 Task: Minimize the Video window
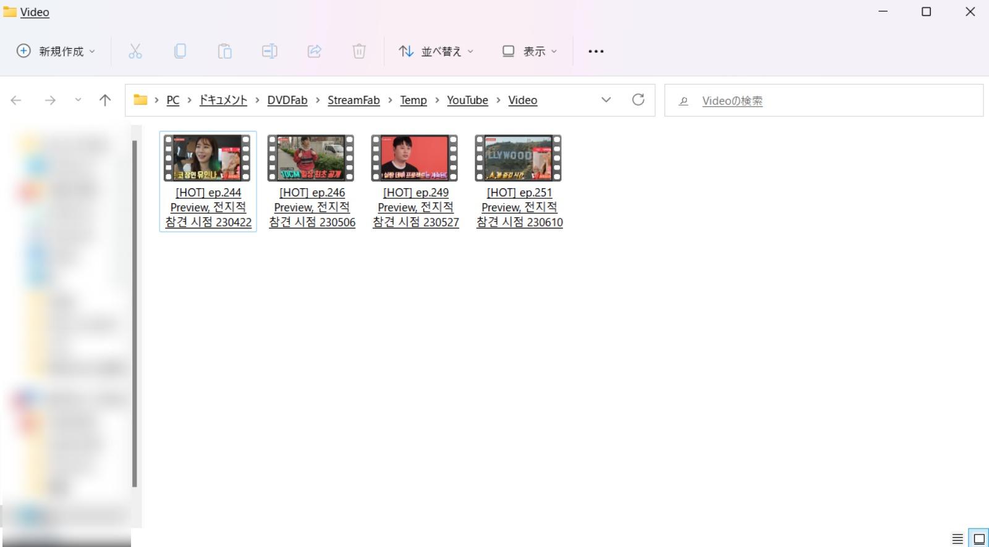click(883, 12)
